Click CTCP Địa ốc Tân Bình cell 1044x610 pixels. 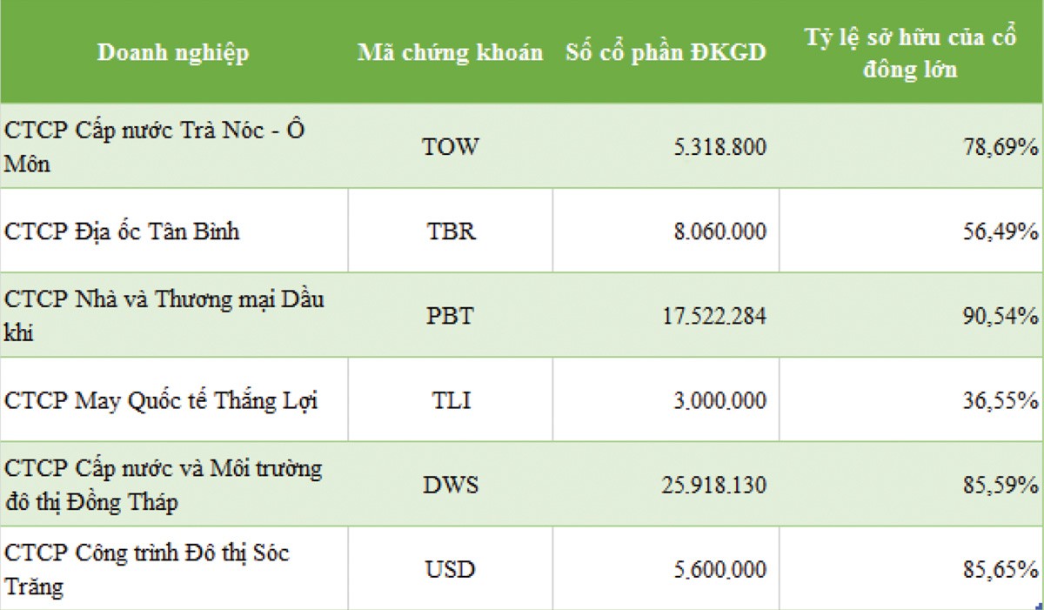click(173, 231)
